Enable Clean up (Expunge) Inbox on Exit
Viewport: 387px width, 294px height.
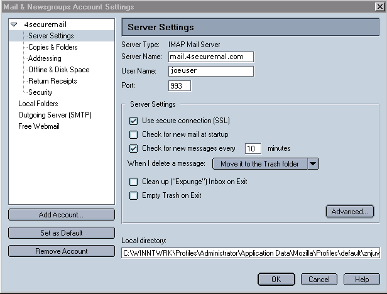[x=133, y=182]
